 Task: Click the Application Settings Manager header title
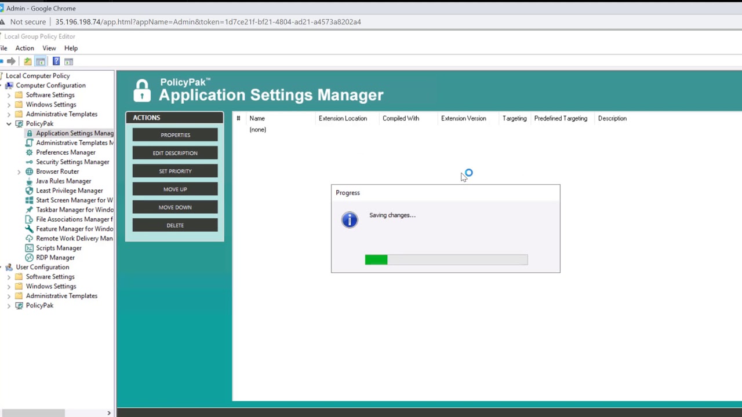[x=271, y=95]
